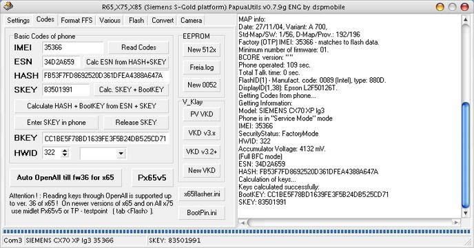The height and width of the screenshot is (248, 474).
Task: Click 'Date: 27/11/04, Variant: A 700,' log line
Action: pyautogui.click(x=282, y=27)
